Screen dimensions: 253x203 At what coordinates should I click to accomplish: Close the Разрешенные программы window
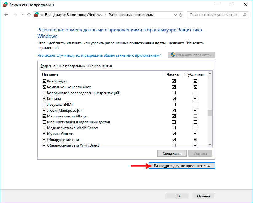[x=245, y=5]
